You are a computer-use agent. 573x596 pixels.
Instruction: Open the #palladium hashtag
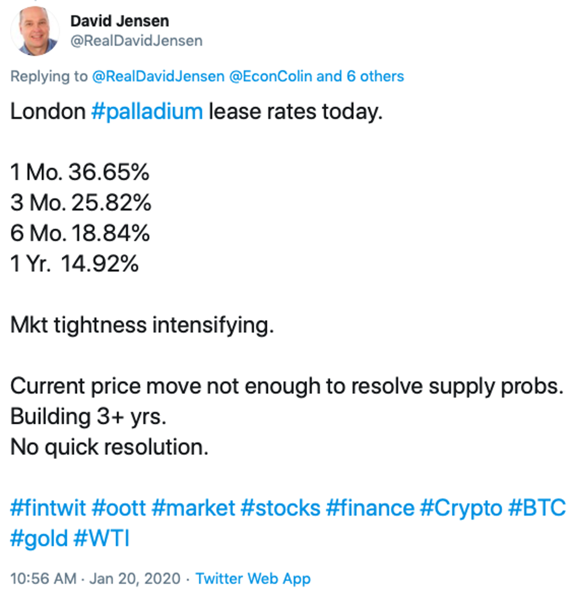pos(147,112)
